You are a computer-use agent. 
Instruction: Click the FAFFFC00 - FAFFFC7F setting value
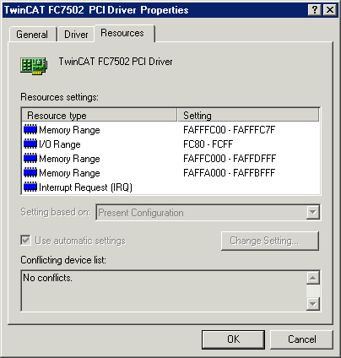click(x=229, y=130)
